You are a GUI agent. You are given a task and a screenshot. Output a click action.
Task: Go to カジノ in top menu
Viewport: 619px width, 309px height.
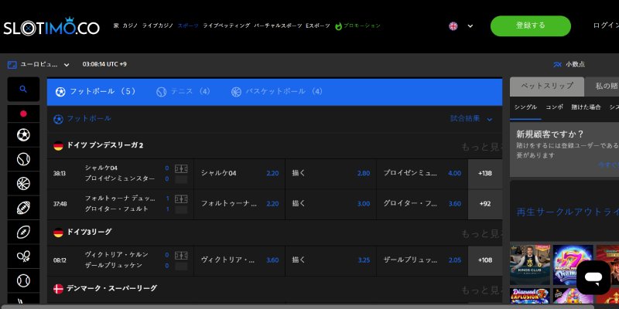130,25
